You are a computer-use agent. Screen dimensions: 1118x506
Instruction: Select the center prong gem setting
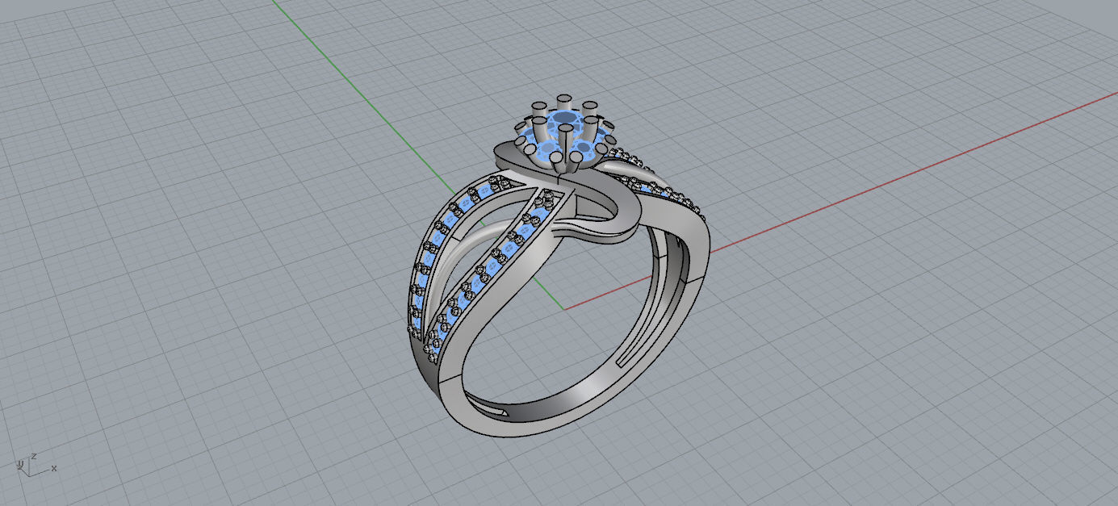[x=564, y=133]
